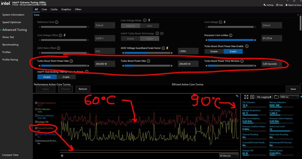Show info for Intel Turbo Boost Technology
The image size is (302, 159).
point(157,33)
